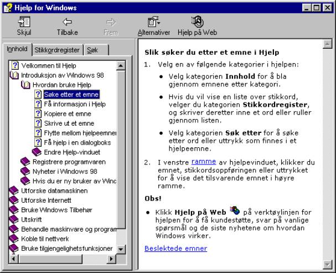This screenshot has width=336, height=273.
Task: Click contents tree scroll right arrow
Action: 111,259
